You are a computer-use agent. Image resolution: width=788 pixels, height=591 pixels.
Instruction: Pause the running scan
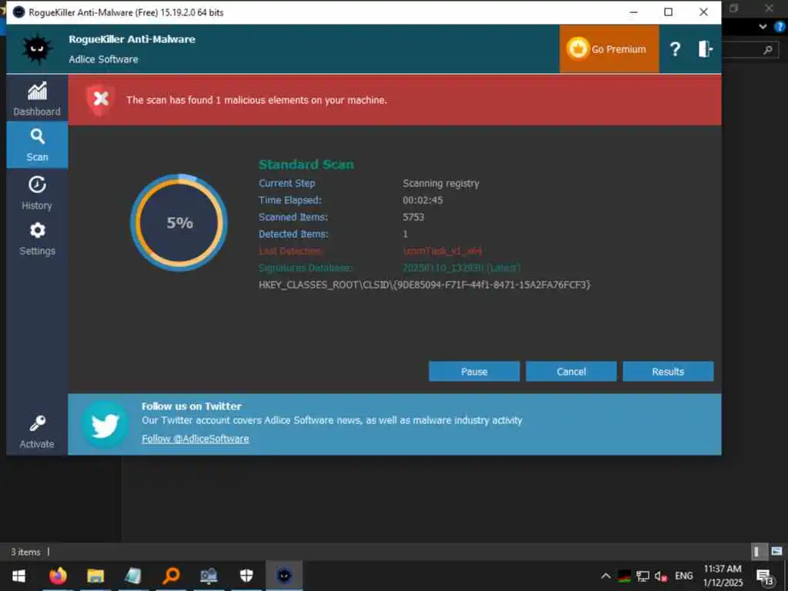point(474,372)
